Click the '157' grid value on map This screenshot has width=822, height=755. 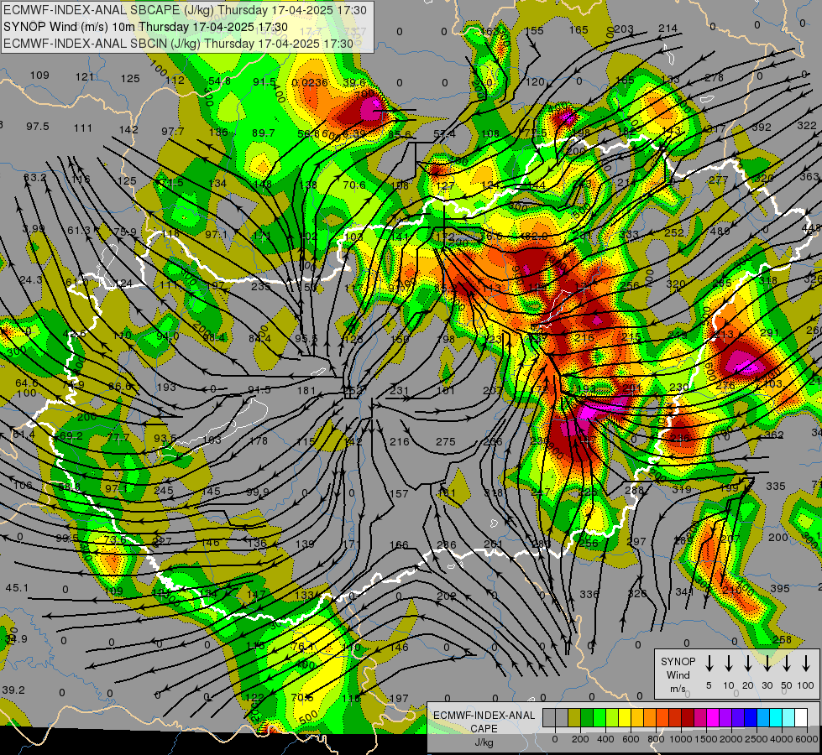(x=399, y=493)
